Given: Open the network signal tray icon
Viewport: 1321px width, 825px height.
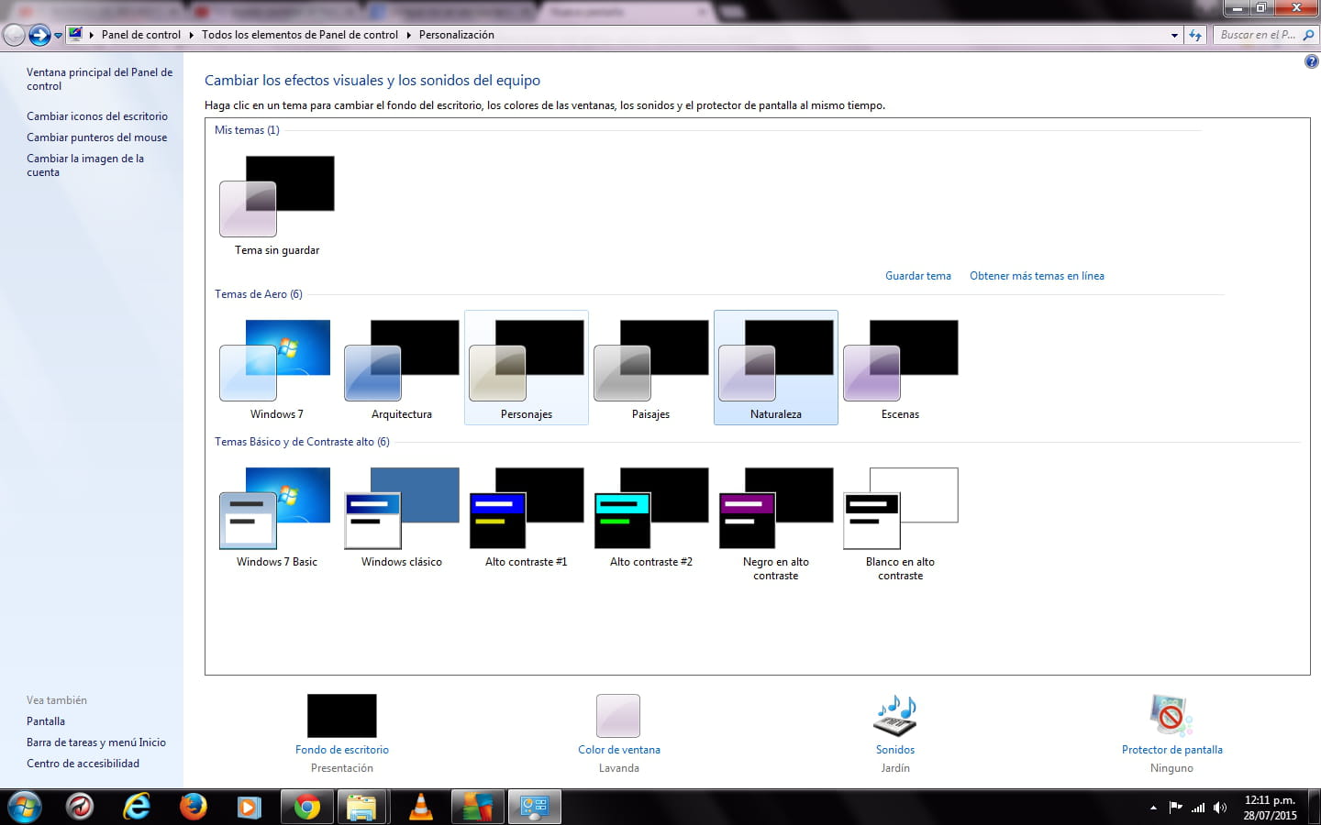Looking at the screenshot, I should pos(1198,808).
